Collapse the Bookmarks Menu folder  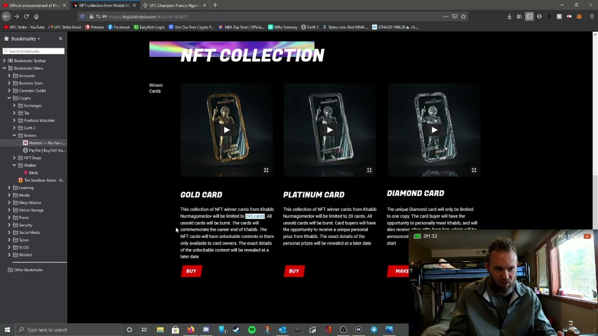pyautogui.click(x=4, y=68)
